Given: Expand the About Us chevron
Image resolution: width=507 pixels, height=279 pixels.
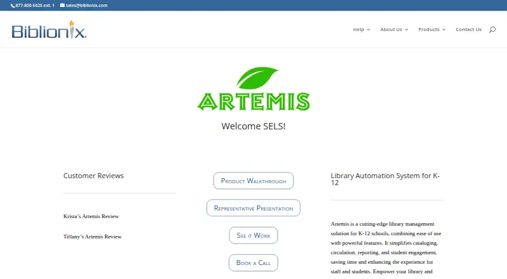Looking at the screenshot, I should point(406,30).
